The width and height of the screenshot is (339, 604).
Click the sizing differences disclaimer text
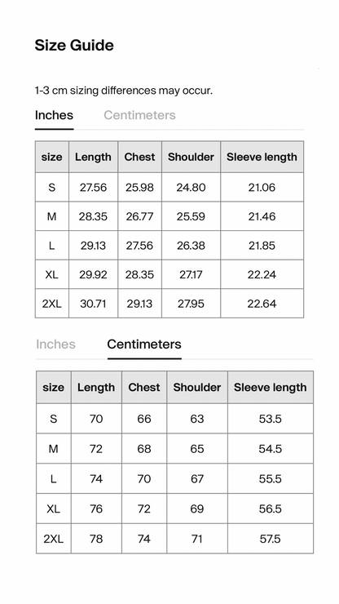click(x=124, y=91)
